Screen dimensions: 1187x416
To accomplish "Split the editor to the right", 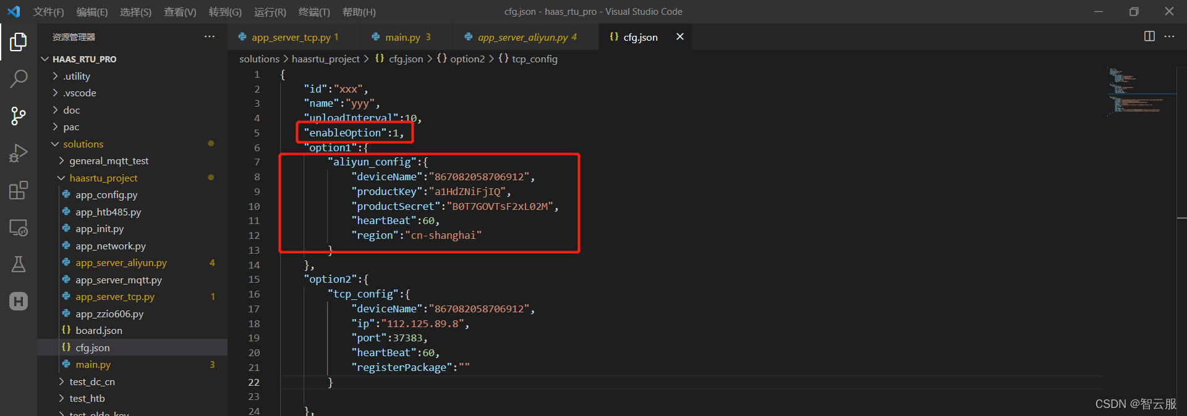I will 1149,36.
